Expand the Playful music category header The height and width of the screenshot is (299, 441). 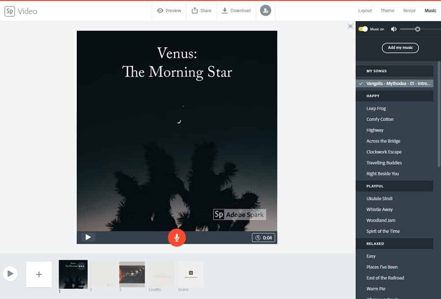[394, 186]
